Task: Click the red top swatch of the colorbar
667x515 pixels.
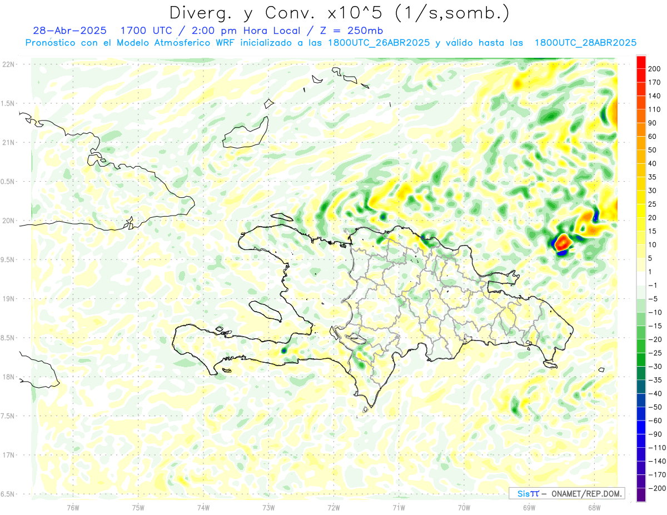Action: coord(641,62)
